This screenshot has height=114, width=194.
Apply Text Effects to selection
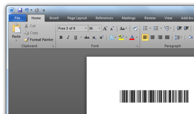pyautogui.click(x=111, y=37)
